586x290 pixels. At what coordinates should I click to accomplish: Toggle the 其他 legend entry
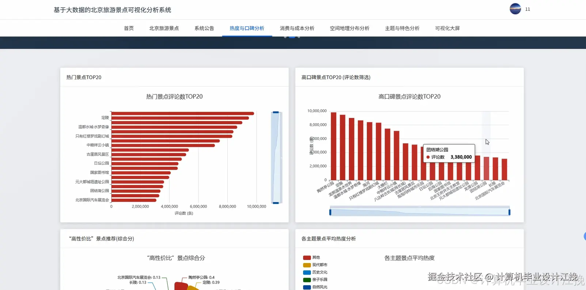point(311,258)
